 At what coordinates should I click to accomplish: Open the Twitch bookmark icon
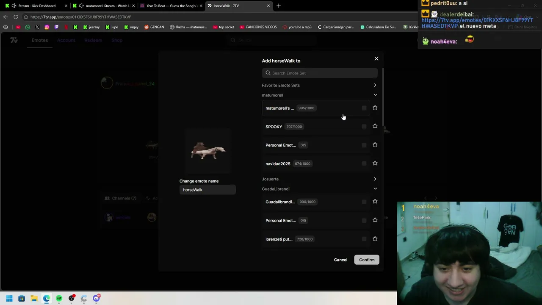(x=56, y=27)
